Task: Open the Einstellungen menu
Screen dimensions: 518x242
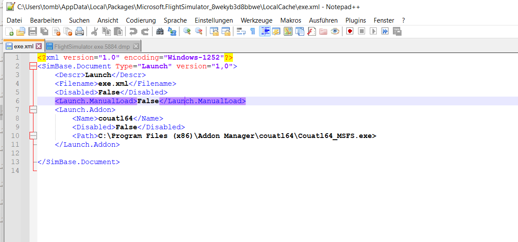Action: point(213,20)
